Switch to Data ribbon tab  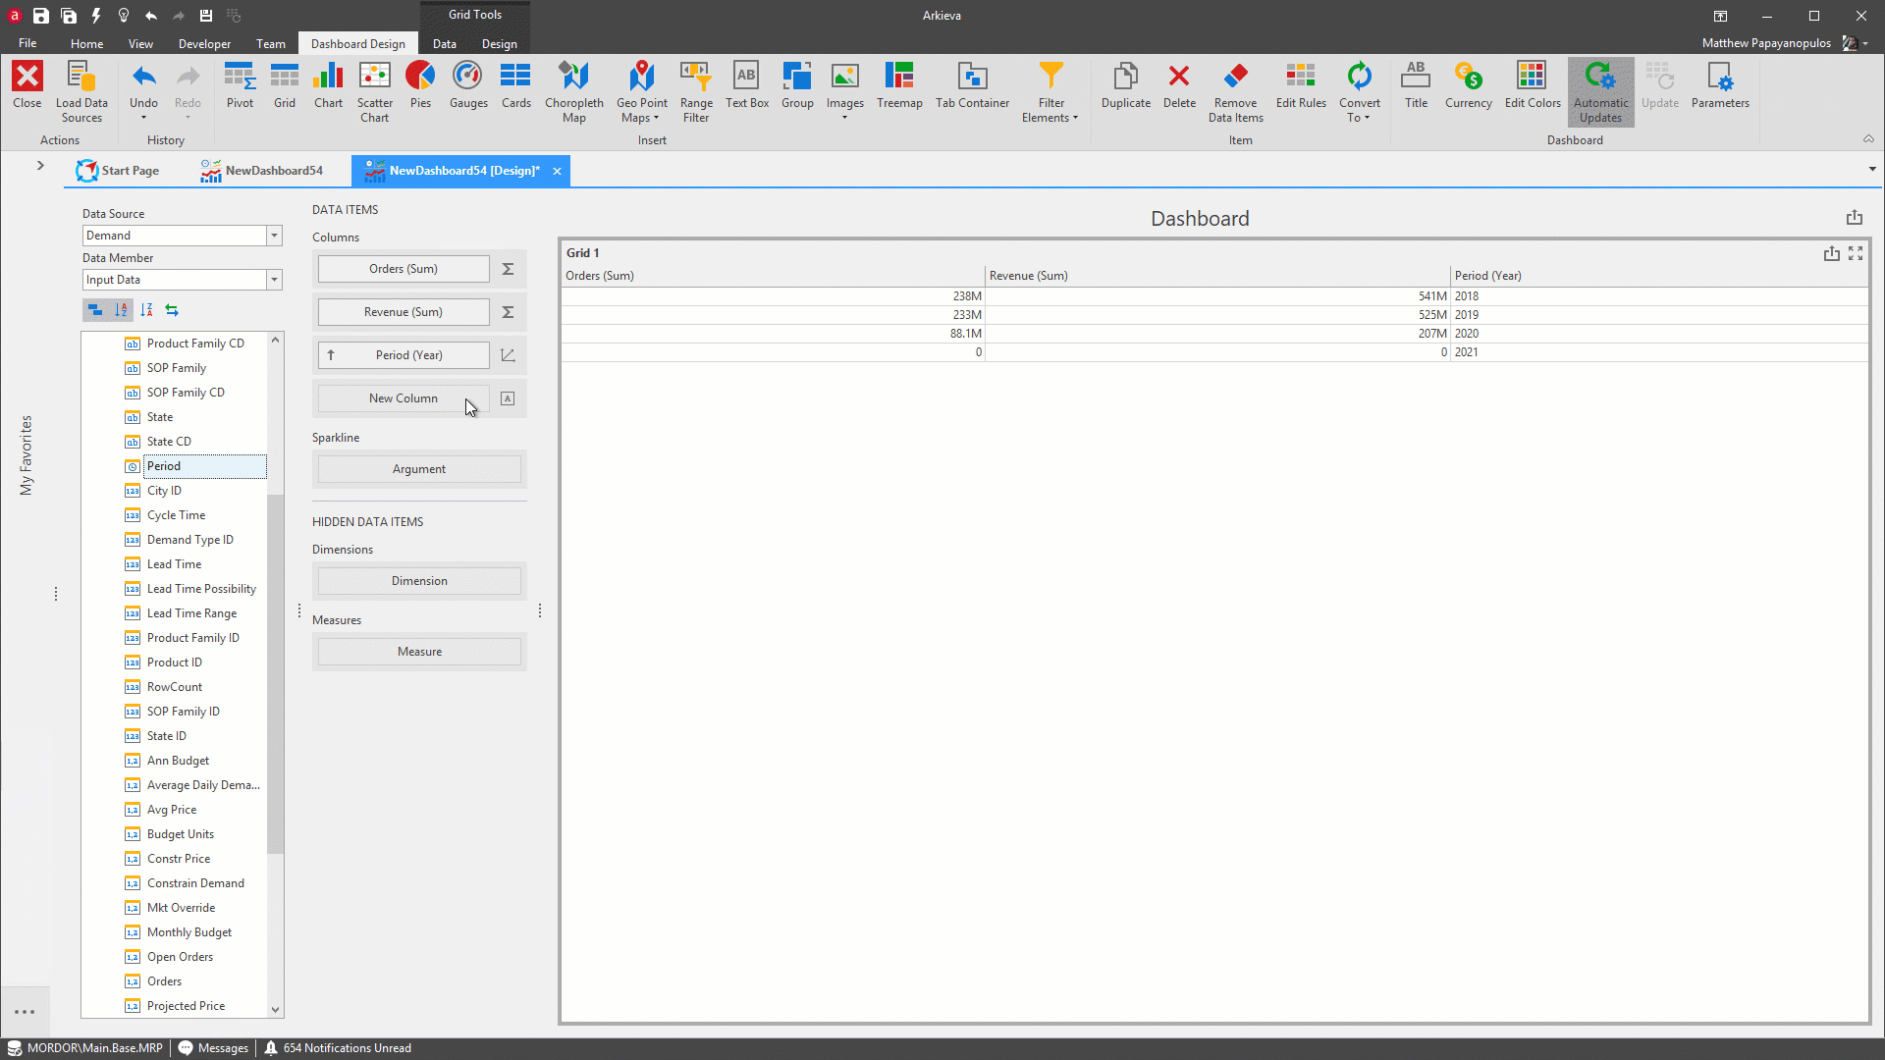point(444,43)
